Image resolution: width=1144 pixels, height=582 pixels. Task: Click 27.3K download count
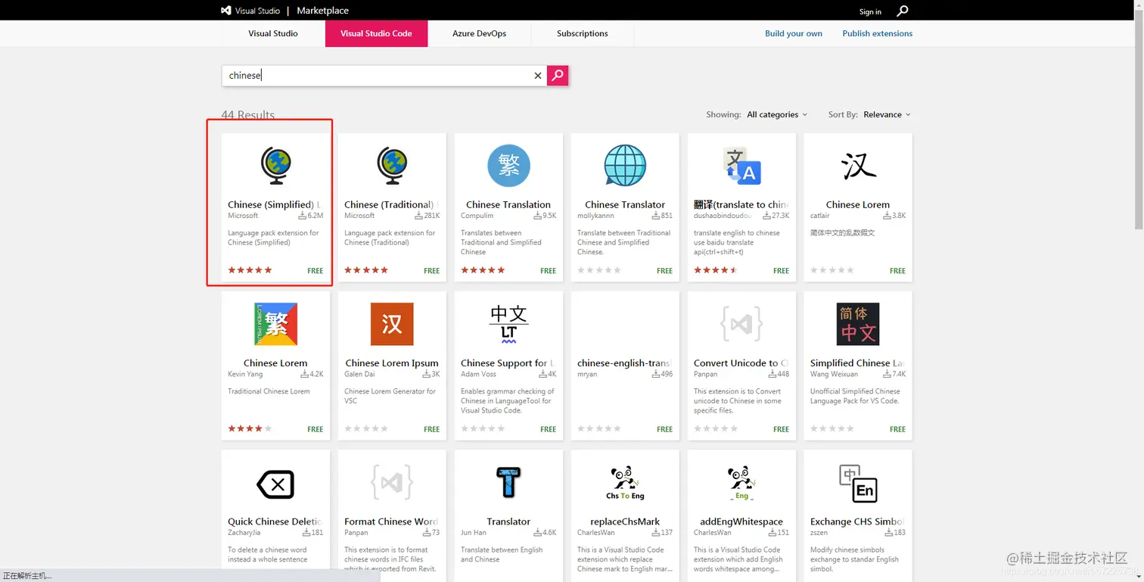776,216
